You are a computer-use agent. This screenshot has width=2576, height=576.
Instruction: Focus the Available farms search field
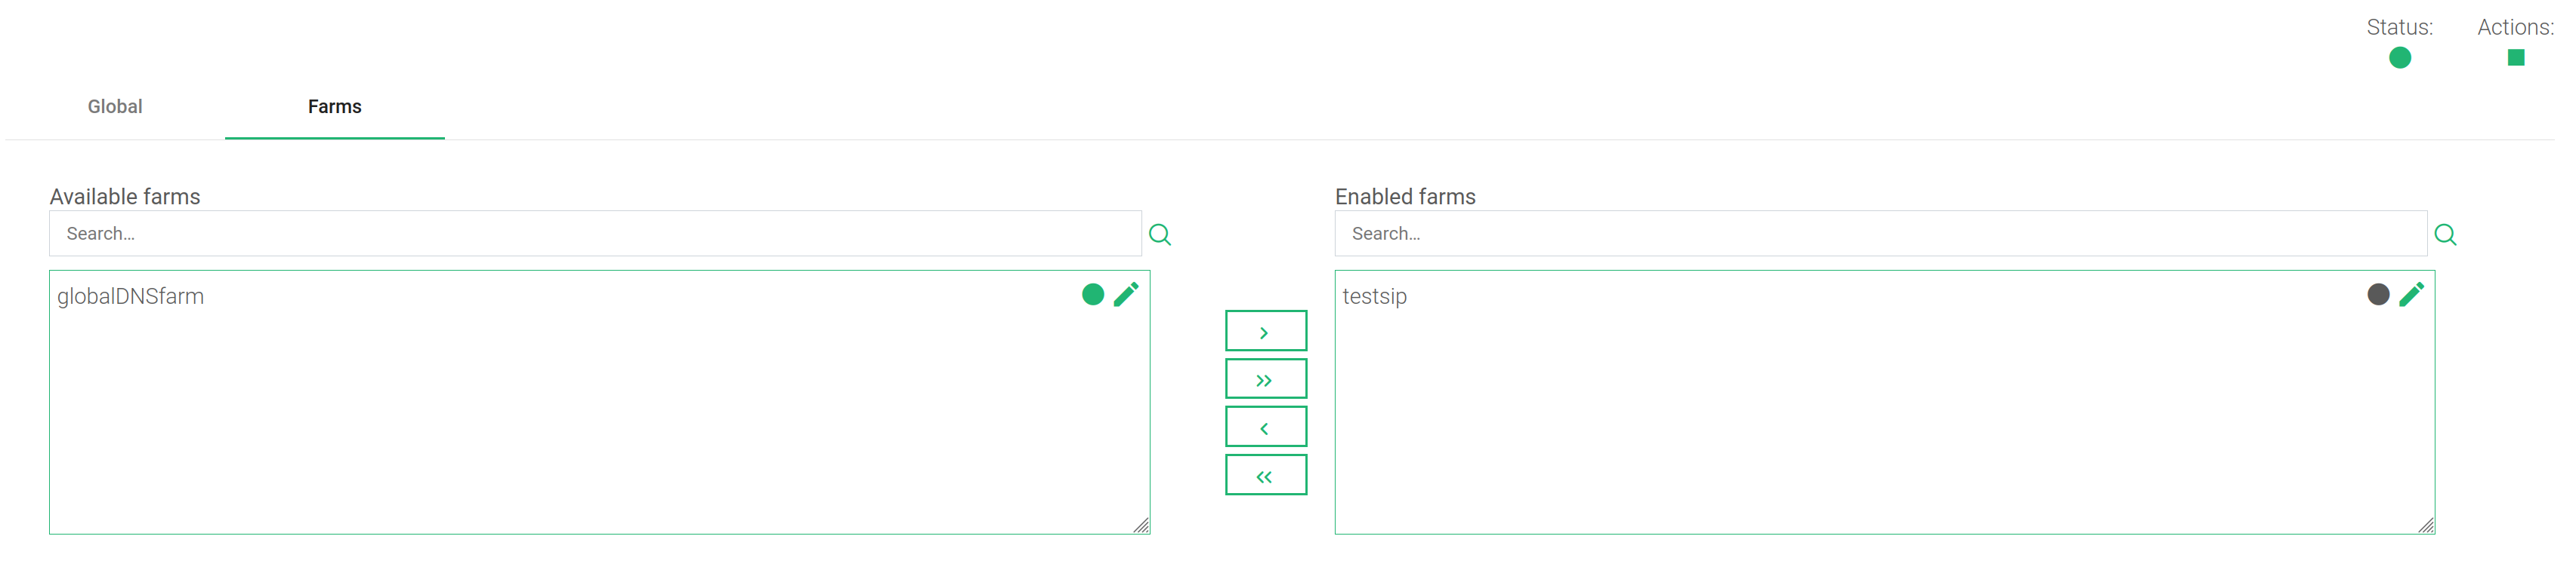[595, 234]
